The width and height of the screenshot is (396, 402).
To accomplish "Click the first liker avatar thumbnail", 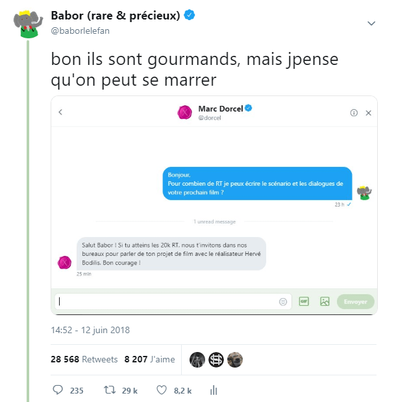I will click(x=197, y=359).
